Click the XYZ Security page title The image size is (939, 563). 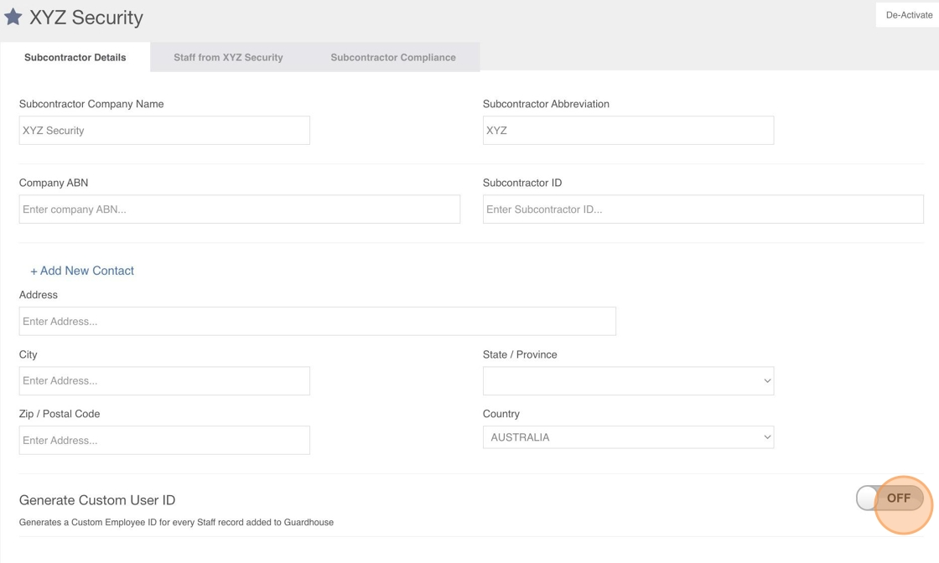pos(86,18)
